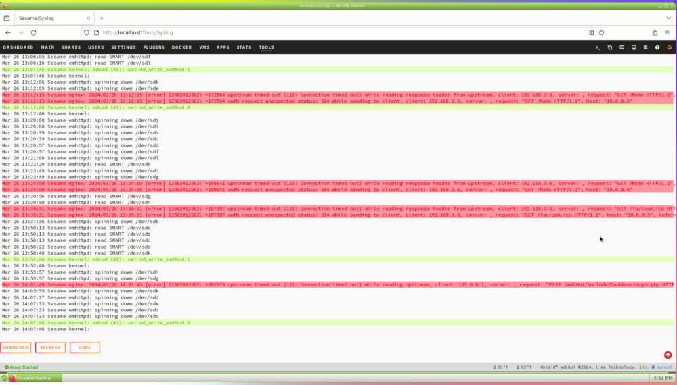This screenshot has height=385, width=677.
Task: Open a new tab with the plus
Action: (x=102, y=18)
